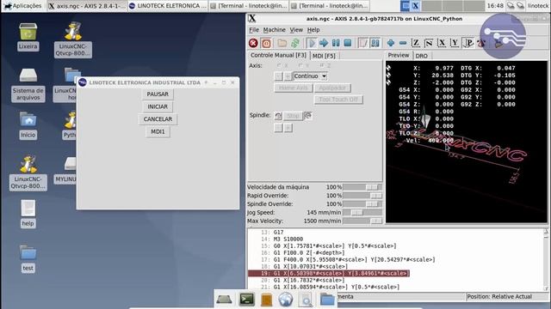Adjust Velocidade da máquina slider
This screenshot has height=309, width=551.
362,187
